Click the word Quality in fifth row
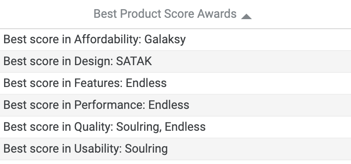Viewport: 351px width, 164px height. (94, 127)
